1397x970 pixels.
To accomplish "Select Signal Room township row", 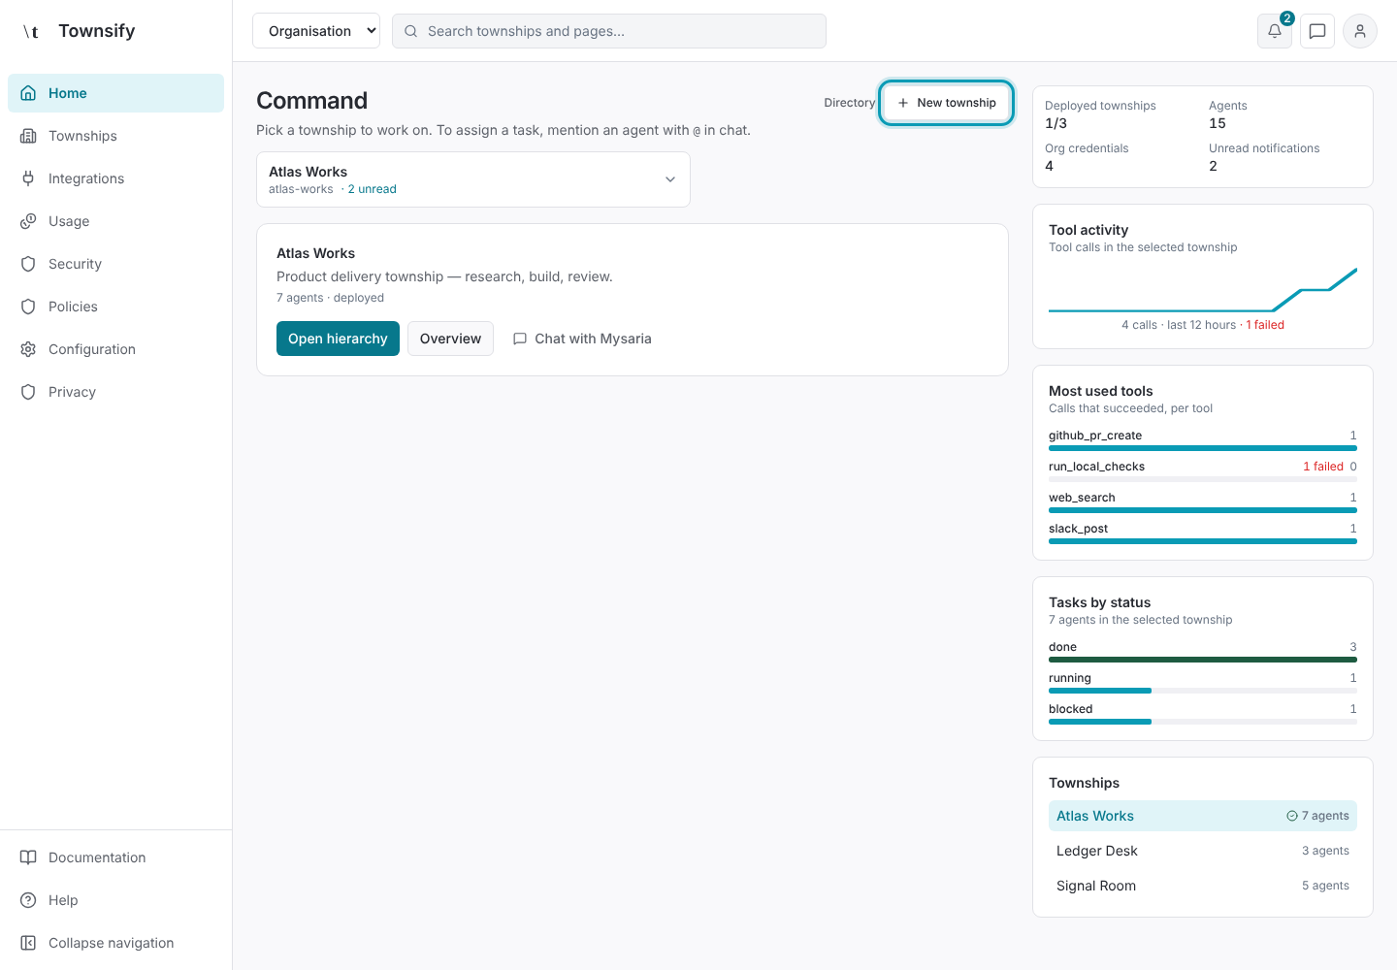I will point(1203,886).
